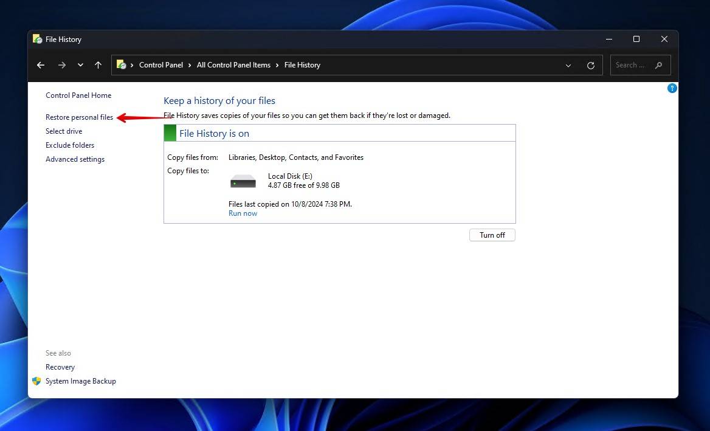Click the Turn off button
The width and height of the screenshot is (710, 431).
[x=492, y=235]
